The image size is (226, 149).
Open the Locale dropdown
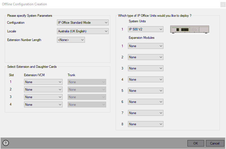[x=83, y=31]
